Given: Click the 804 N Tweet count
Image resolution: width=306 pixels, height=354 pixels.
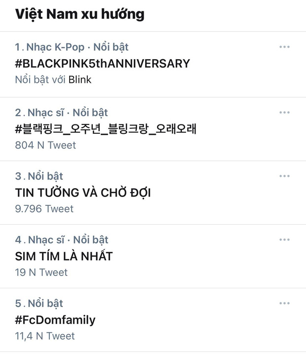Looking at the screenshot, I should (45, 145).
